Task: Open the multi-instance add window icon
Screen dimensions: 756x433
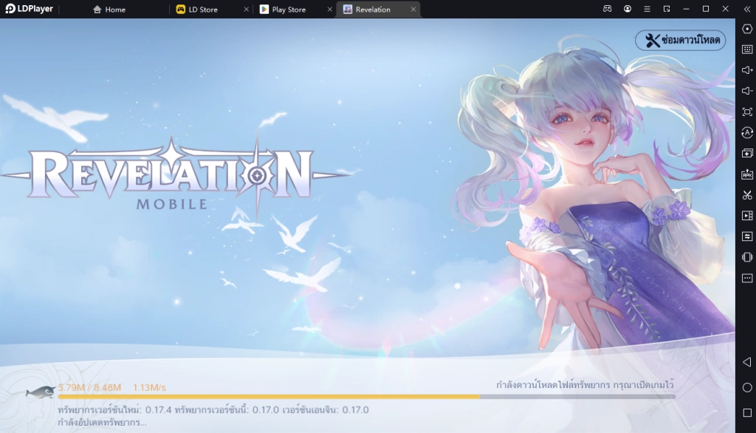Action: tap(747, 153)
